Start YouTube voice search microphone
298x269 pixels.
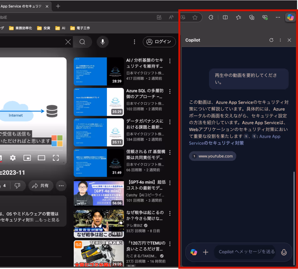(x=103, y=42)
